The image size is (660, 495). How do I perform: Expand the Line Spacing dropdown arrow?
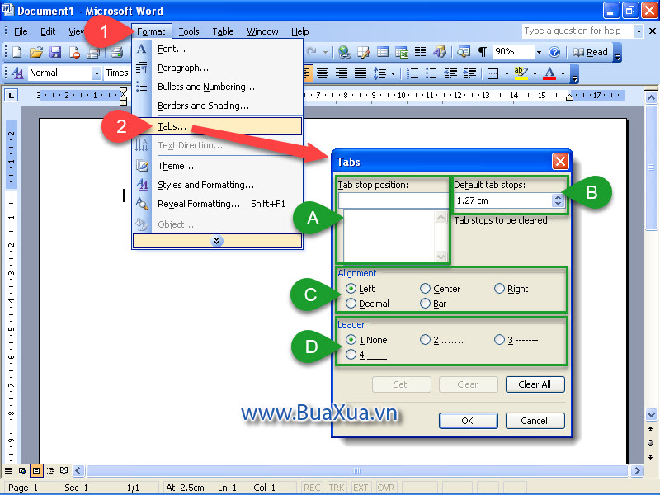[394, 74]
